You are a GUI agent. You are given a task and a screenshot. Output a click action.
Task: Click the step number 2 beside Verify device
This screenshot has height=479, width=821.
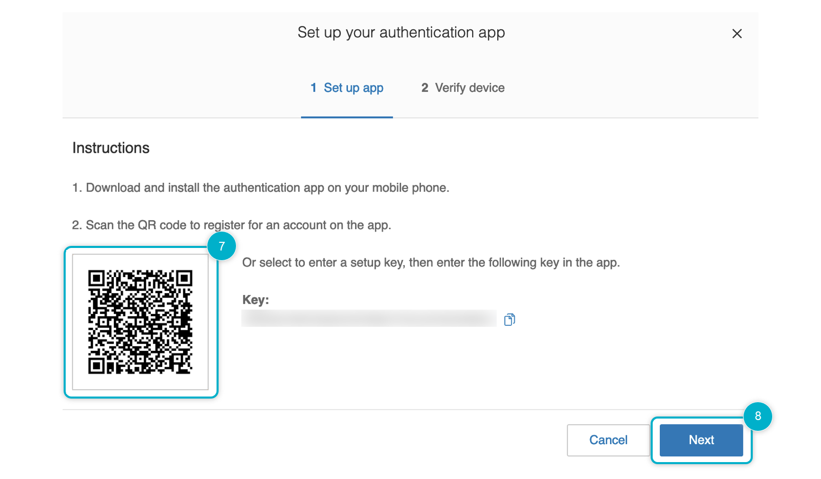[x=425, y=88]
